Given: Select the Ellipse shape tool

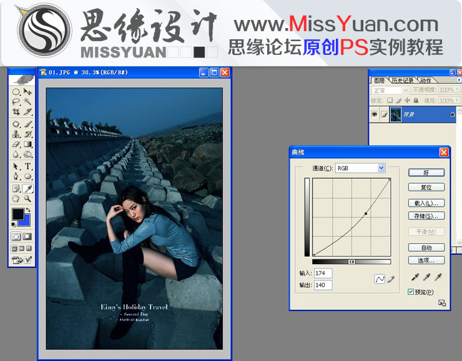Looking at the screenshot, I should point(27,176).
